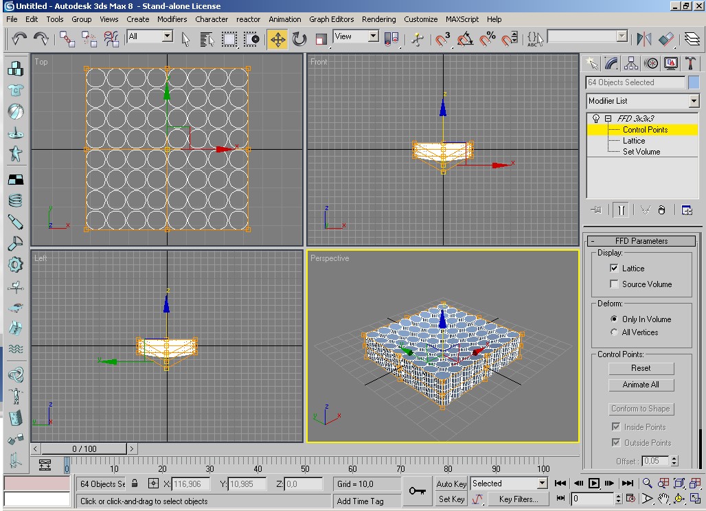Click the Set Keys key icon

[418, 491]
